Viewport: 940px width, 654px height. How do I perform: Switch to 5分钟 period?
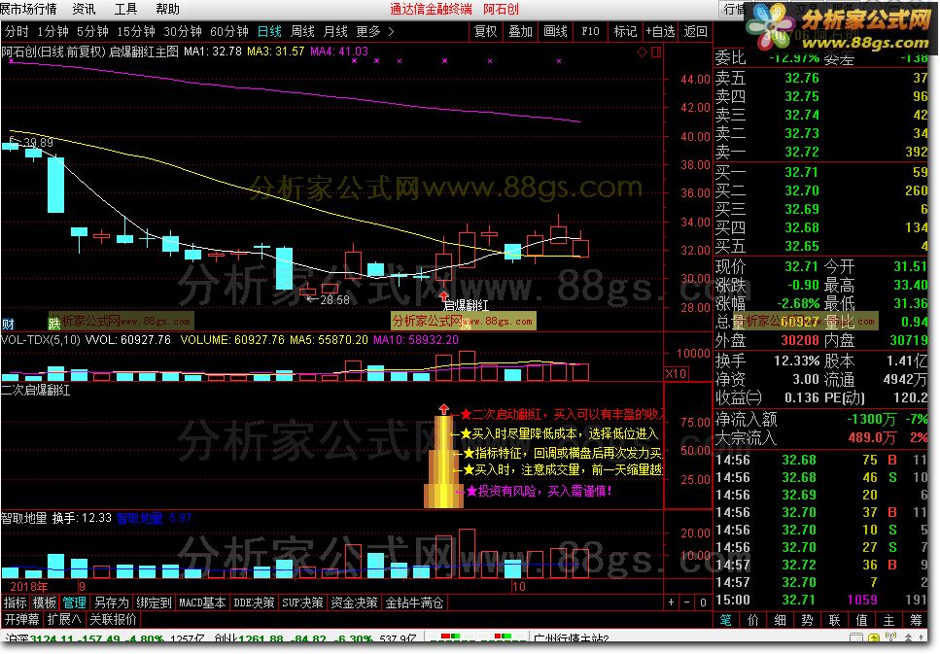[x=92, y=31]
